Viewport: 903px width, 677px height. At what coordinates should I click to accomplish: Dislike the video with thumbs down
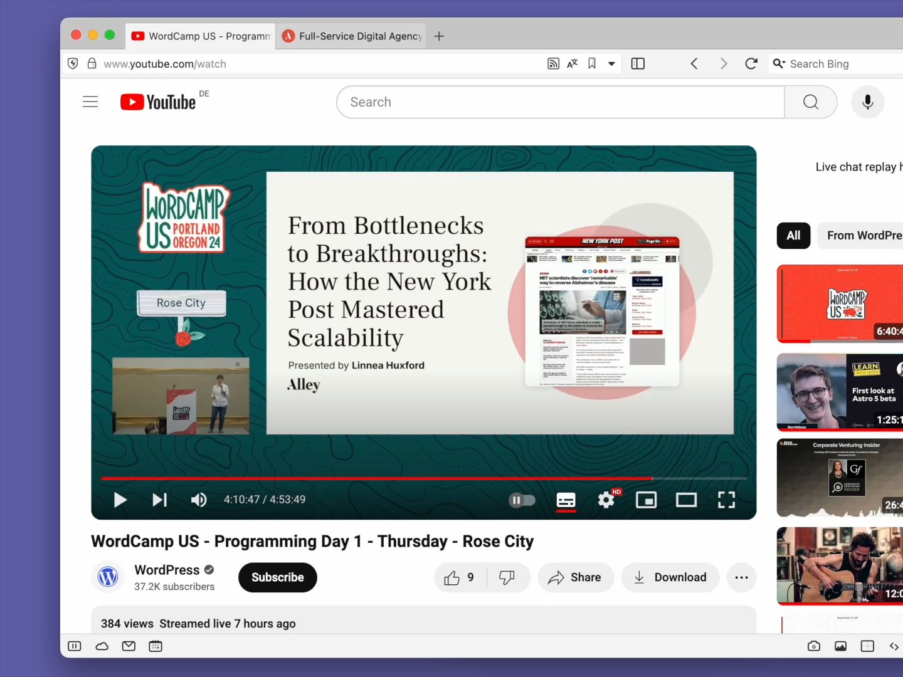click(507, 577)
